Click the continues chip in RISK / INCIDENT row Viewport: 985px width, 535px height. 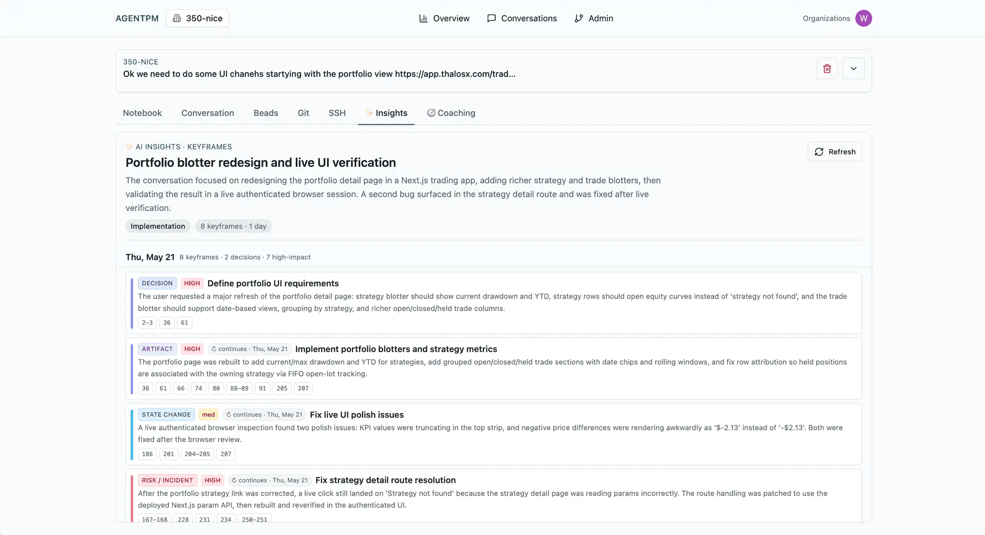[x=270, y=480]
